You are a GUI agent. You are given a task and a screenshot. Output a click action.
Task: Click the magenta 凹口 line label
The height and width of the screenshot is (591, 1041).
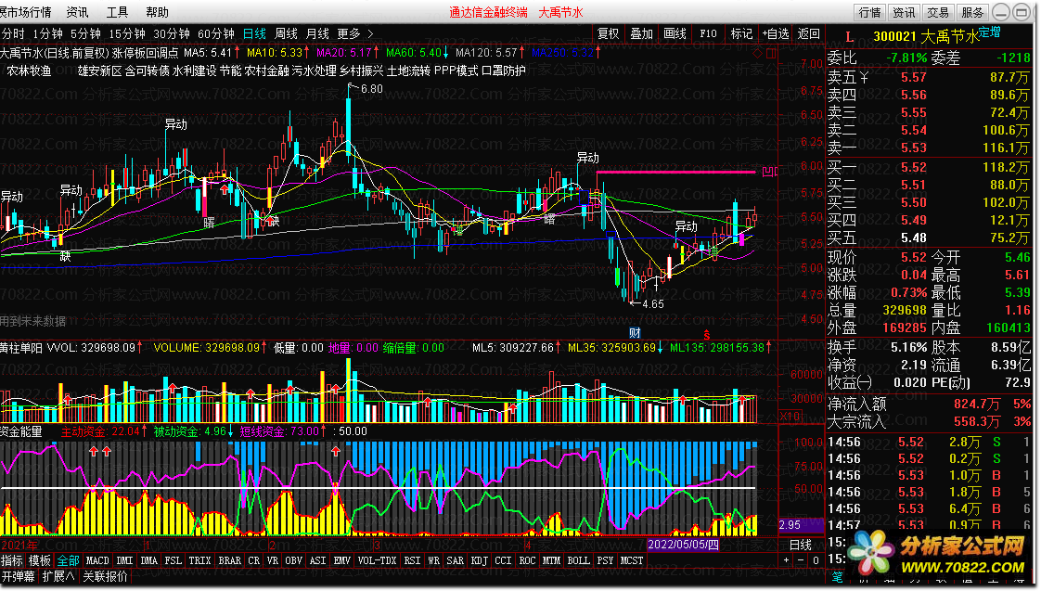[x=770, y=172]
